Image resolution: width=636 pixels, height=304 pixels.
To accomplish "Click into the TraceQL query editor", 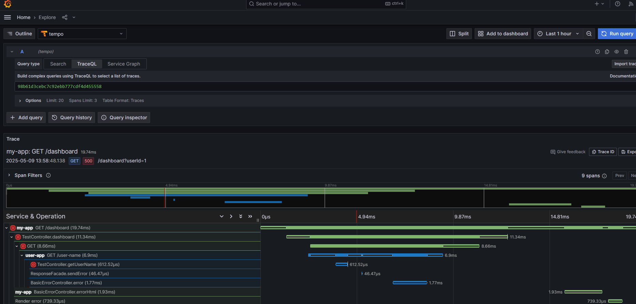I will click(x=325, y=87).
